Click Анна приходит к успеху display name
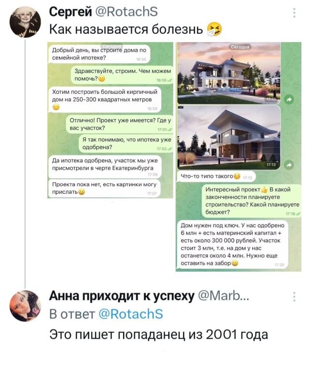 pos(122,296)
